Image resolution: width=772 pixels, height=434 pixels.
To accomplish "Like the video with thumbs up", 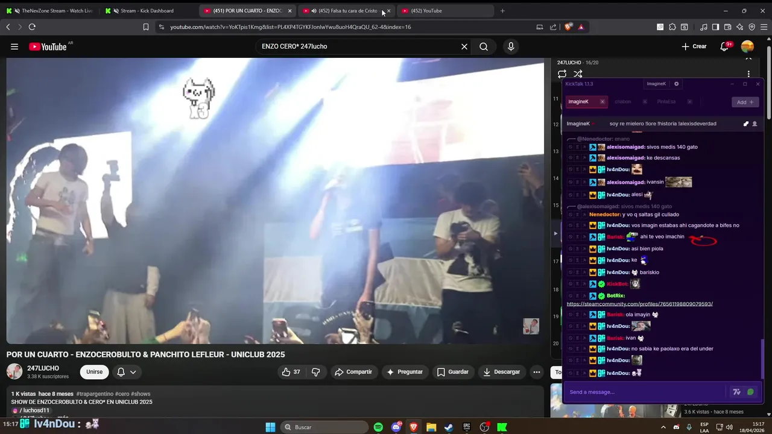I will (x=291, y=372).
